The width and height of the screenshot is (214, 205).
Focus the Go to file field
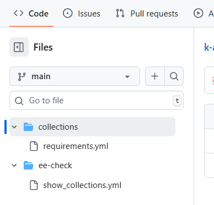coord(97,101)
